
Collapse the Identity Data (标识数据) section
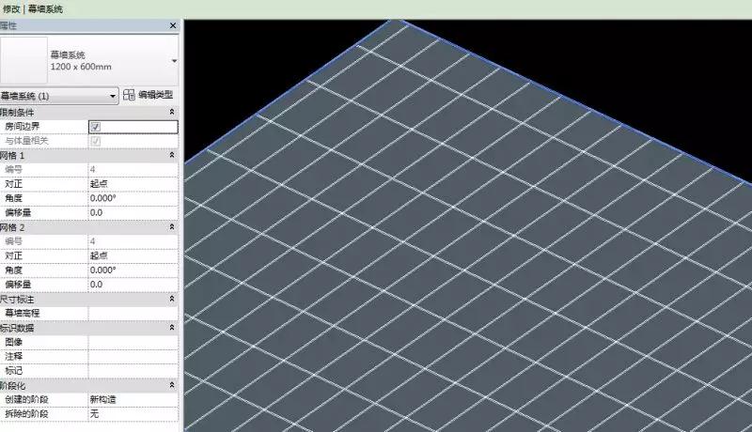(172, 327)
